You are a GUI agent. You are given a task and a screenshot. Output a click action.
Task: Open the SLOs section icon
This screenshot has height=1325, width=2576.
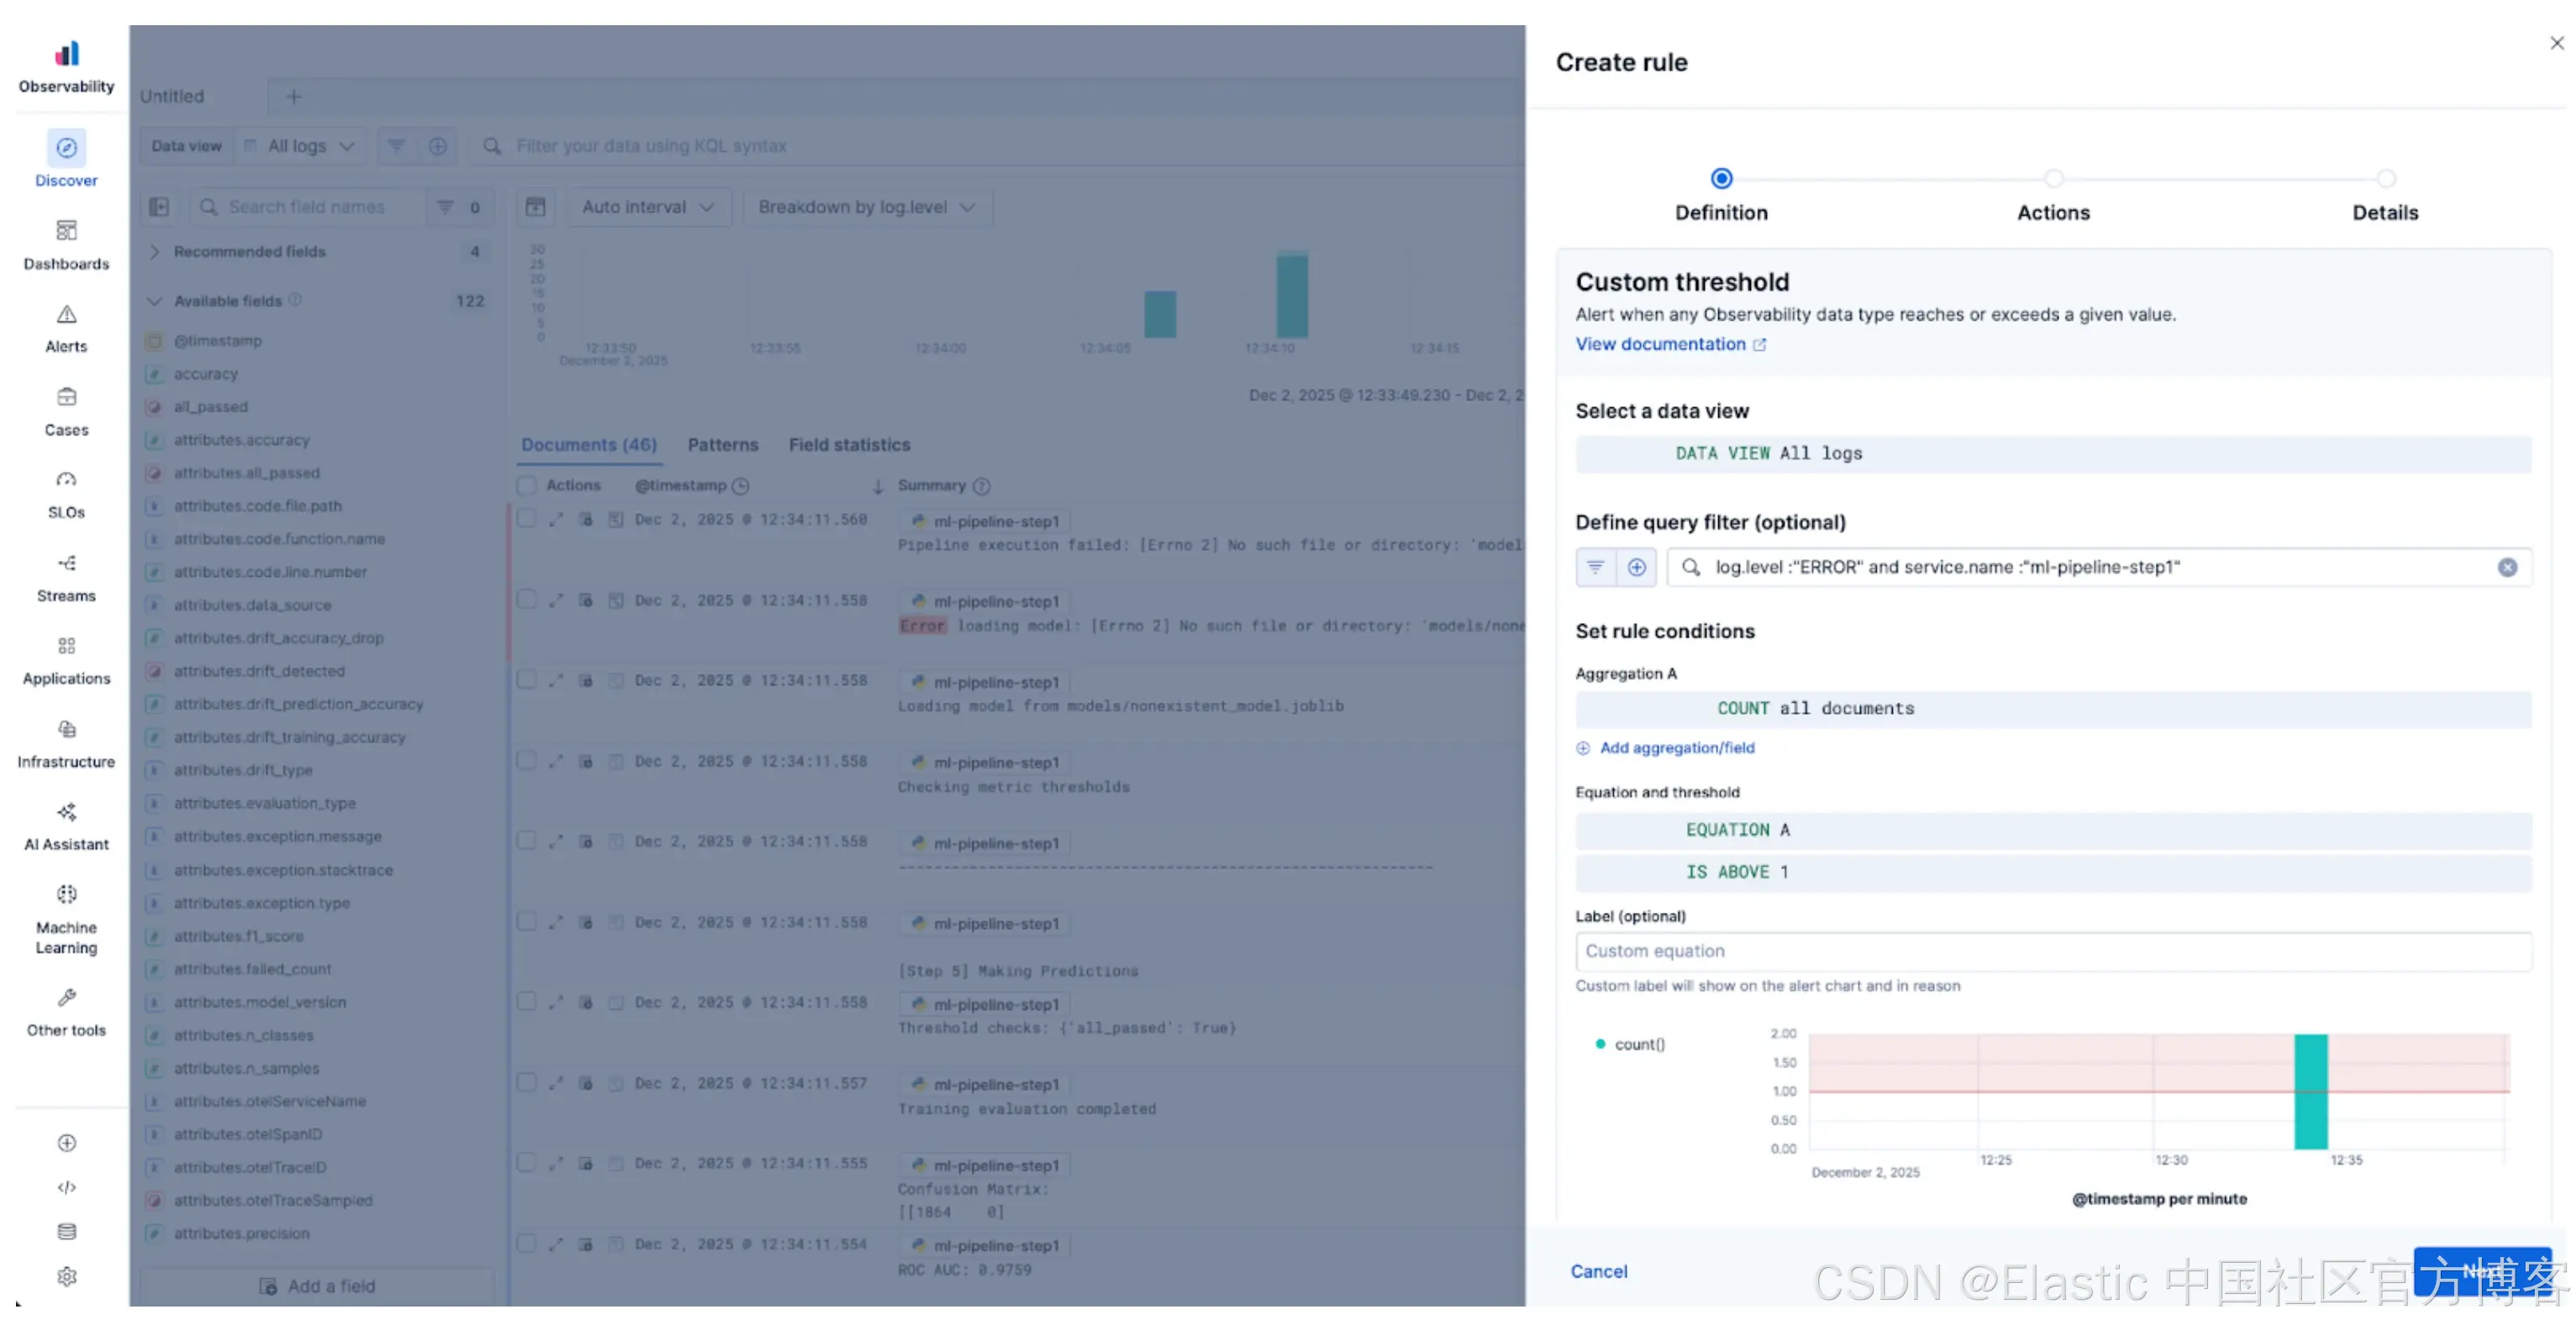point(66,479)
